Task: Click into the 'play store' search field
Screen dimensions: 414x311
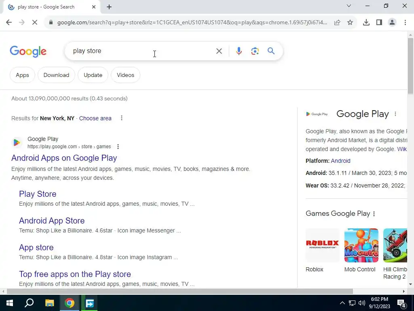Action: pos(143,51)
